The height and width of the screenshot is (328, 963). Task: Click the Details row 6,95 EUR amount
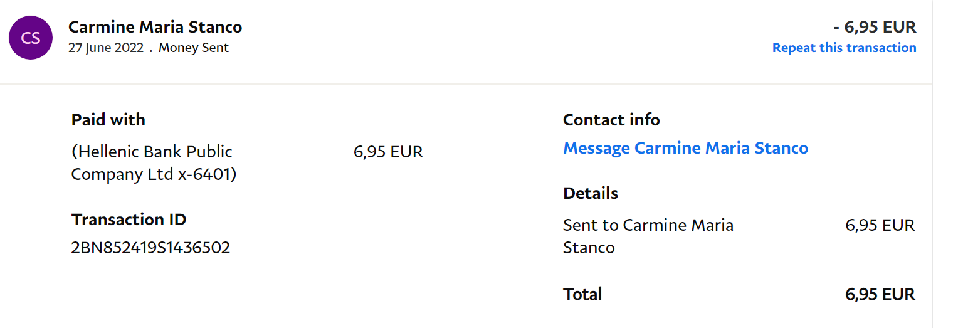pos(880,225)
